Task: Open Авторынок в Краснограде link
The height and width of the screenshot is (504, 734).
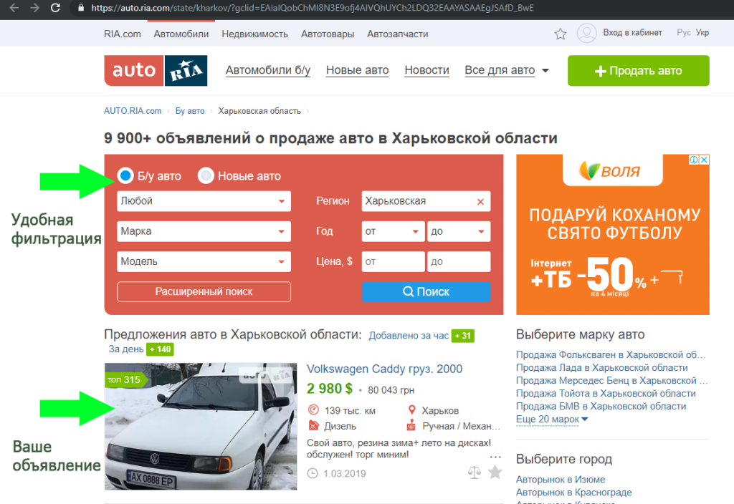Action: pos(574,493)
